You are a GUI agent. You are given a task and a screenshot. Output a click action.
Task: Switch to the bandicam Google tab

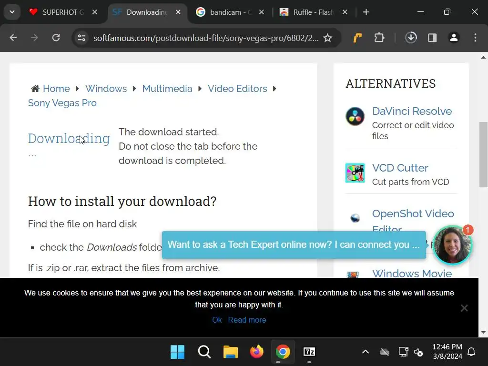coord(230,12)
